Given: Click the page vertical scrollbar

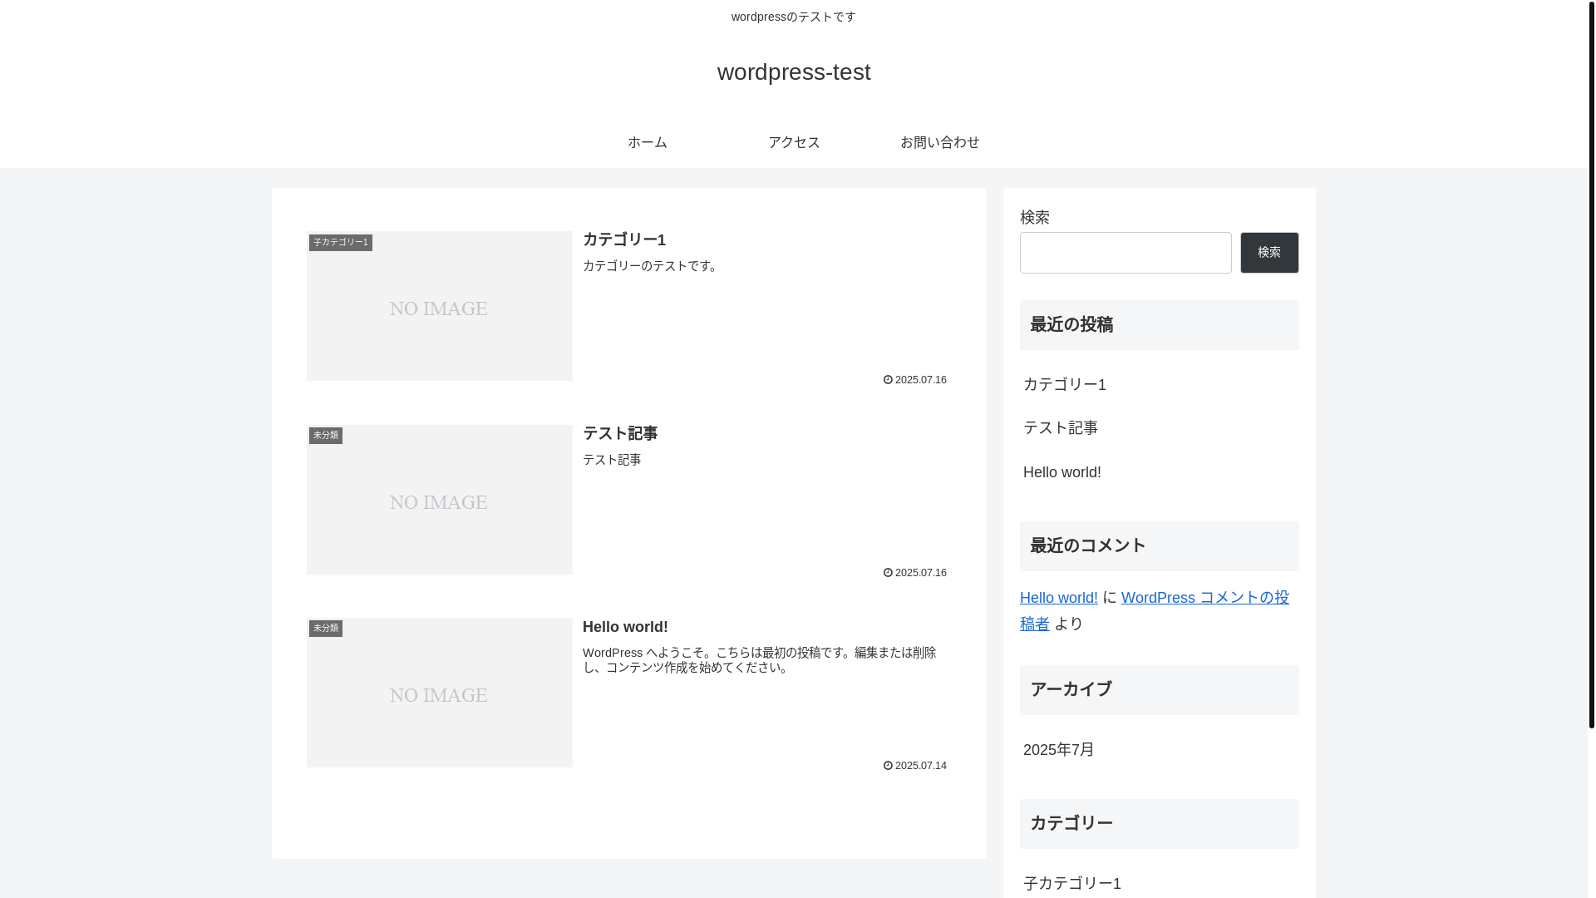Looking at the screenshot, I should point(1592,364).
